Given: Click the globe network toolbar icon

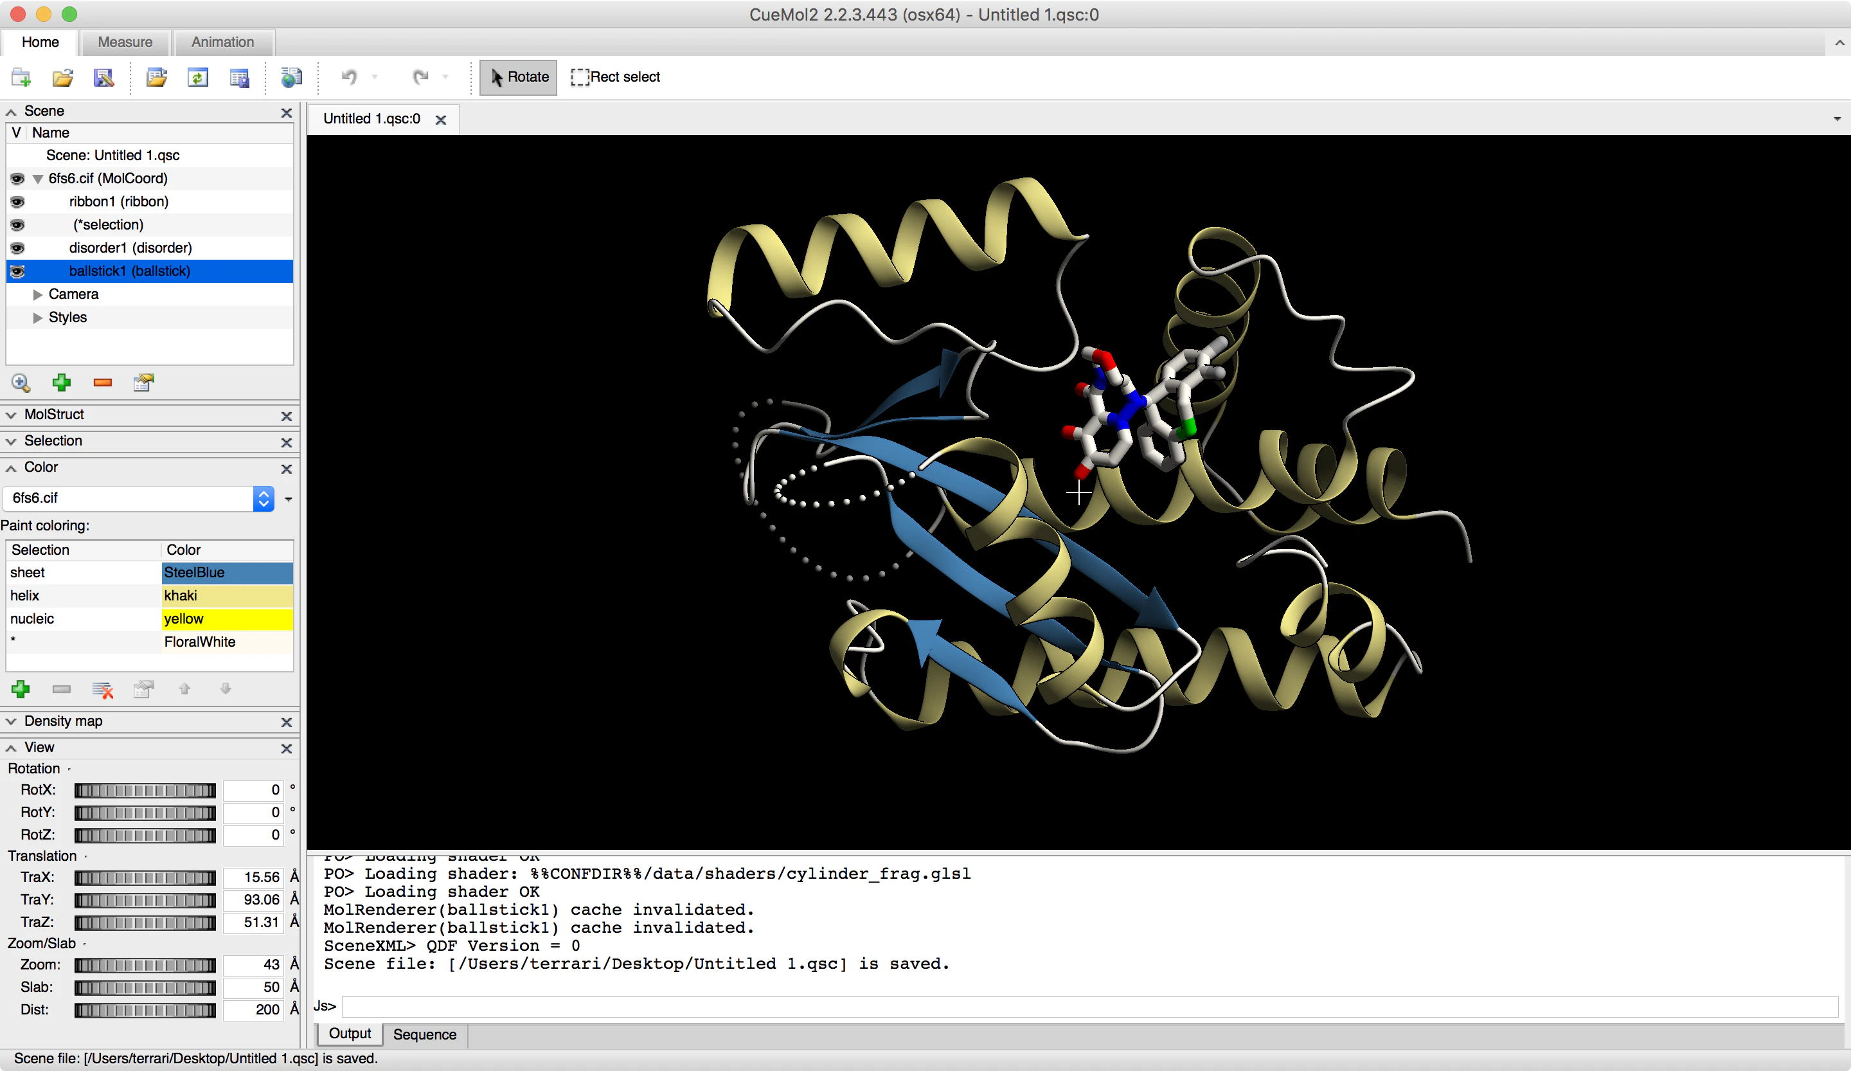Looking at the screenshot, I should 291,77.
